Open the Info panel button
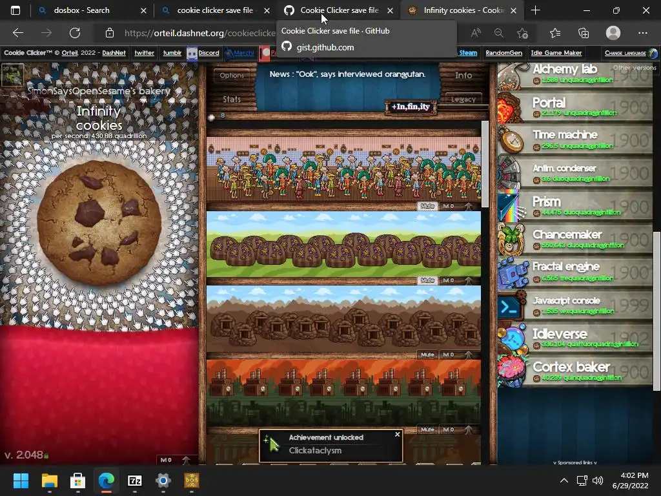The image size is (661, 496). [x=463, y=76]
